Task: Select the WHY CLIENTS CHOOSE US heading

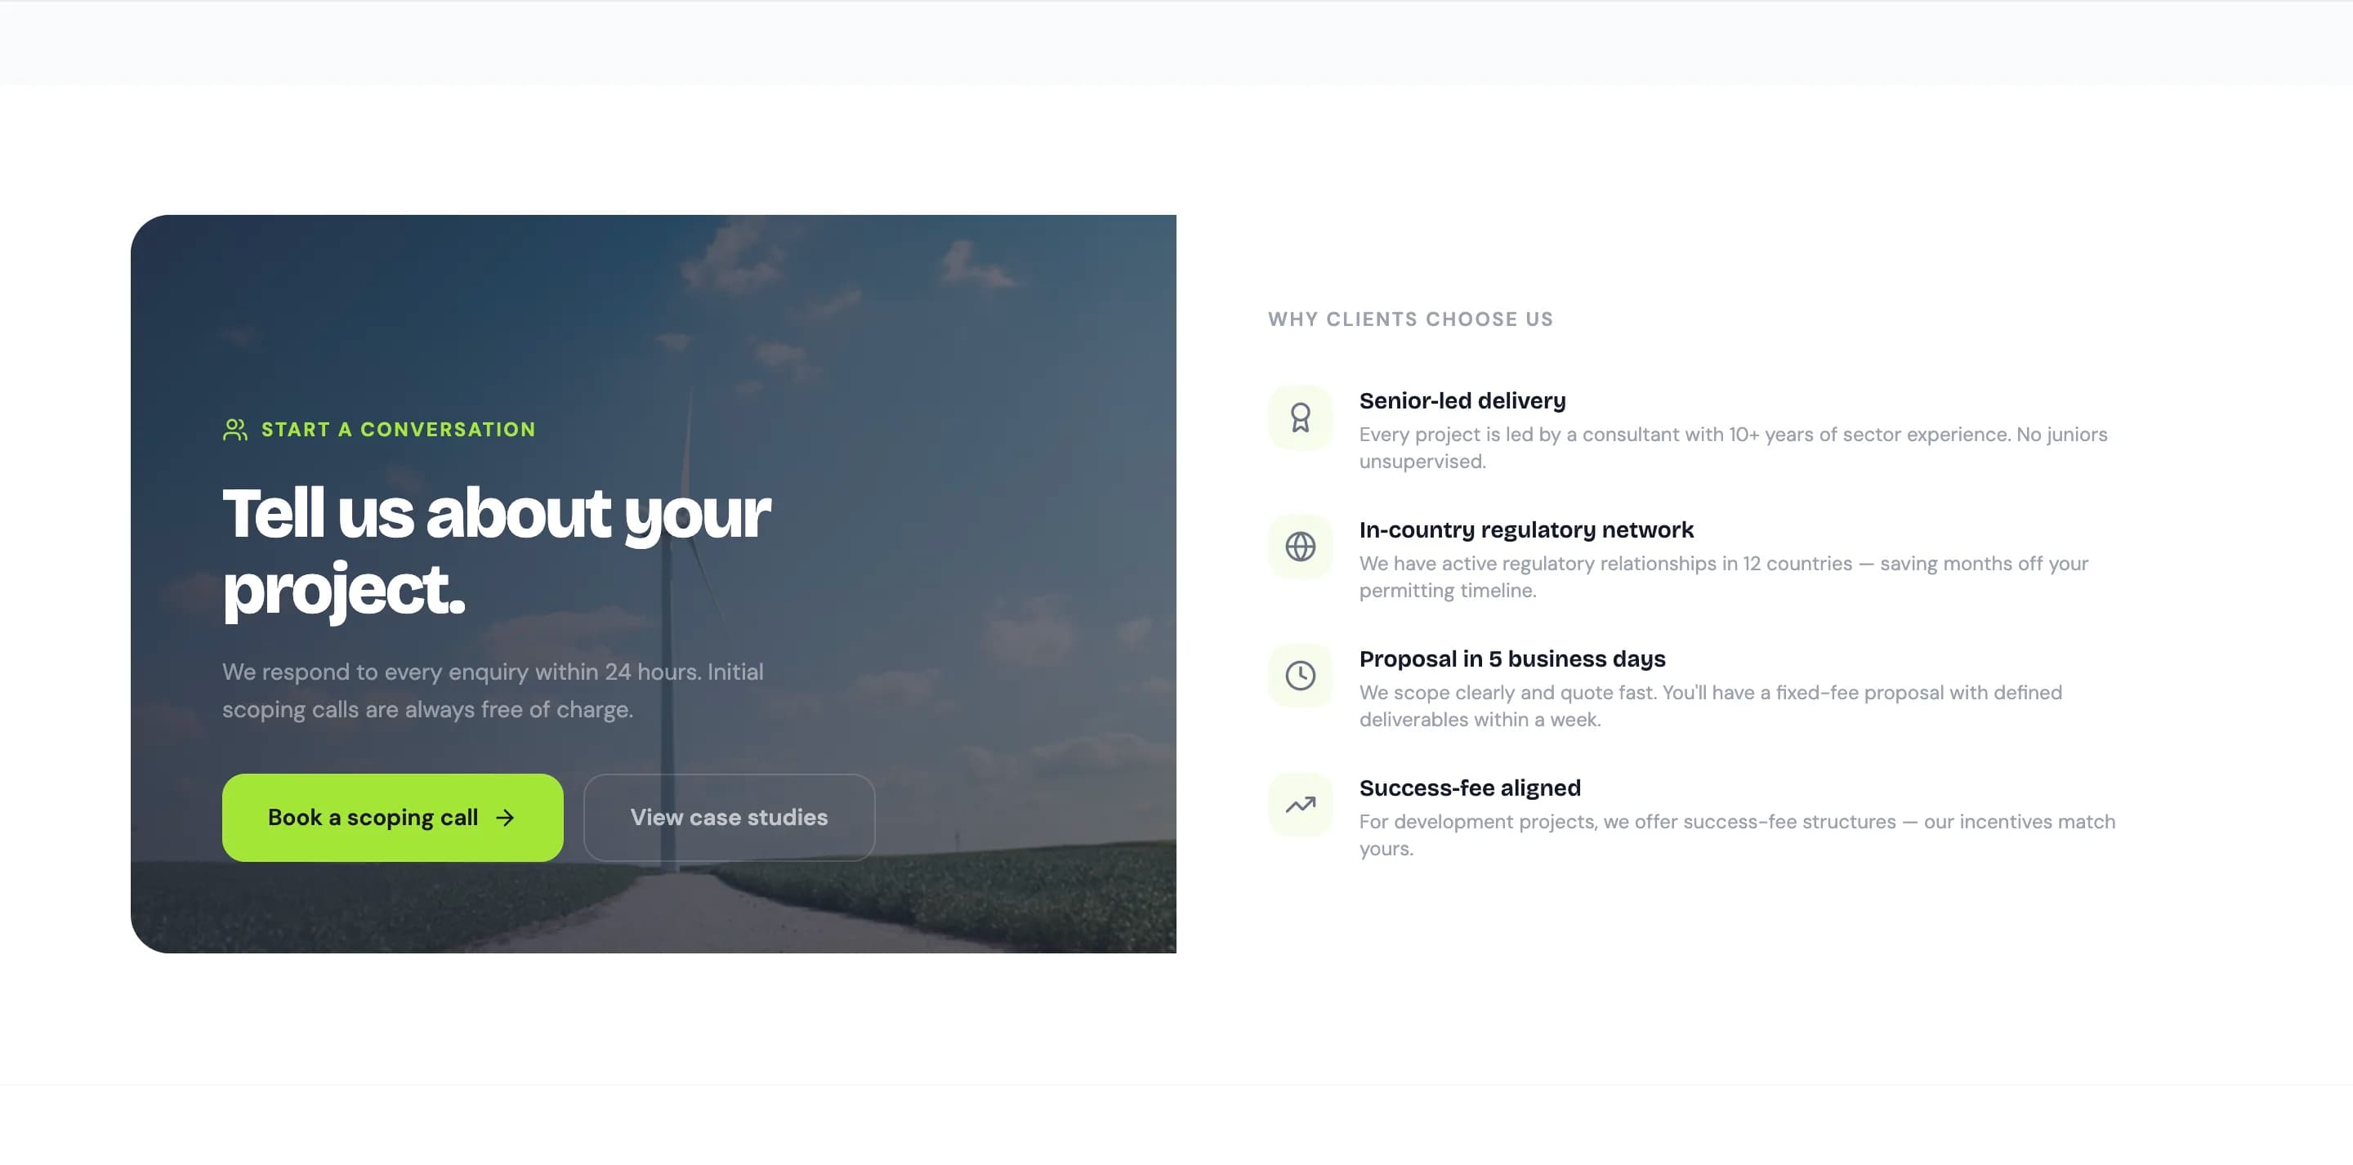Action: click(1409, 319)
